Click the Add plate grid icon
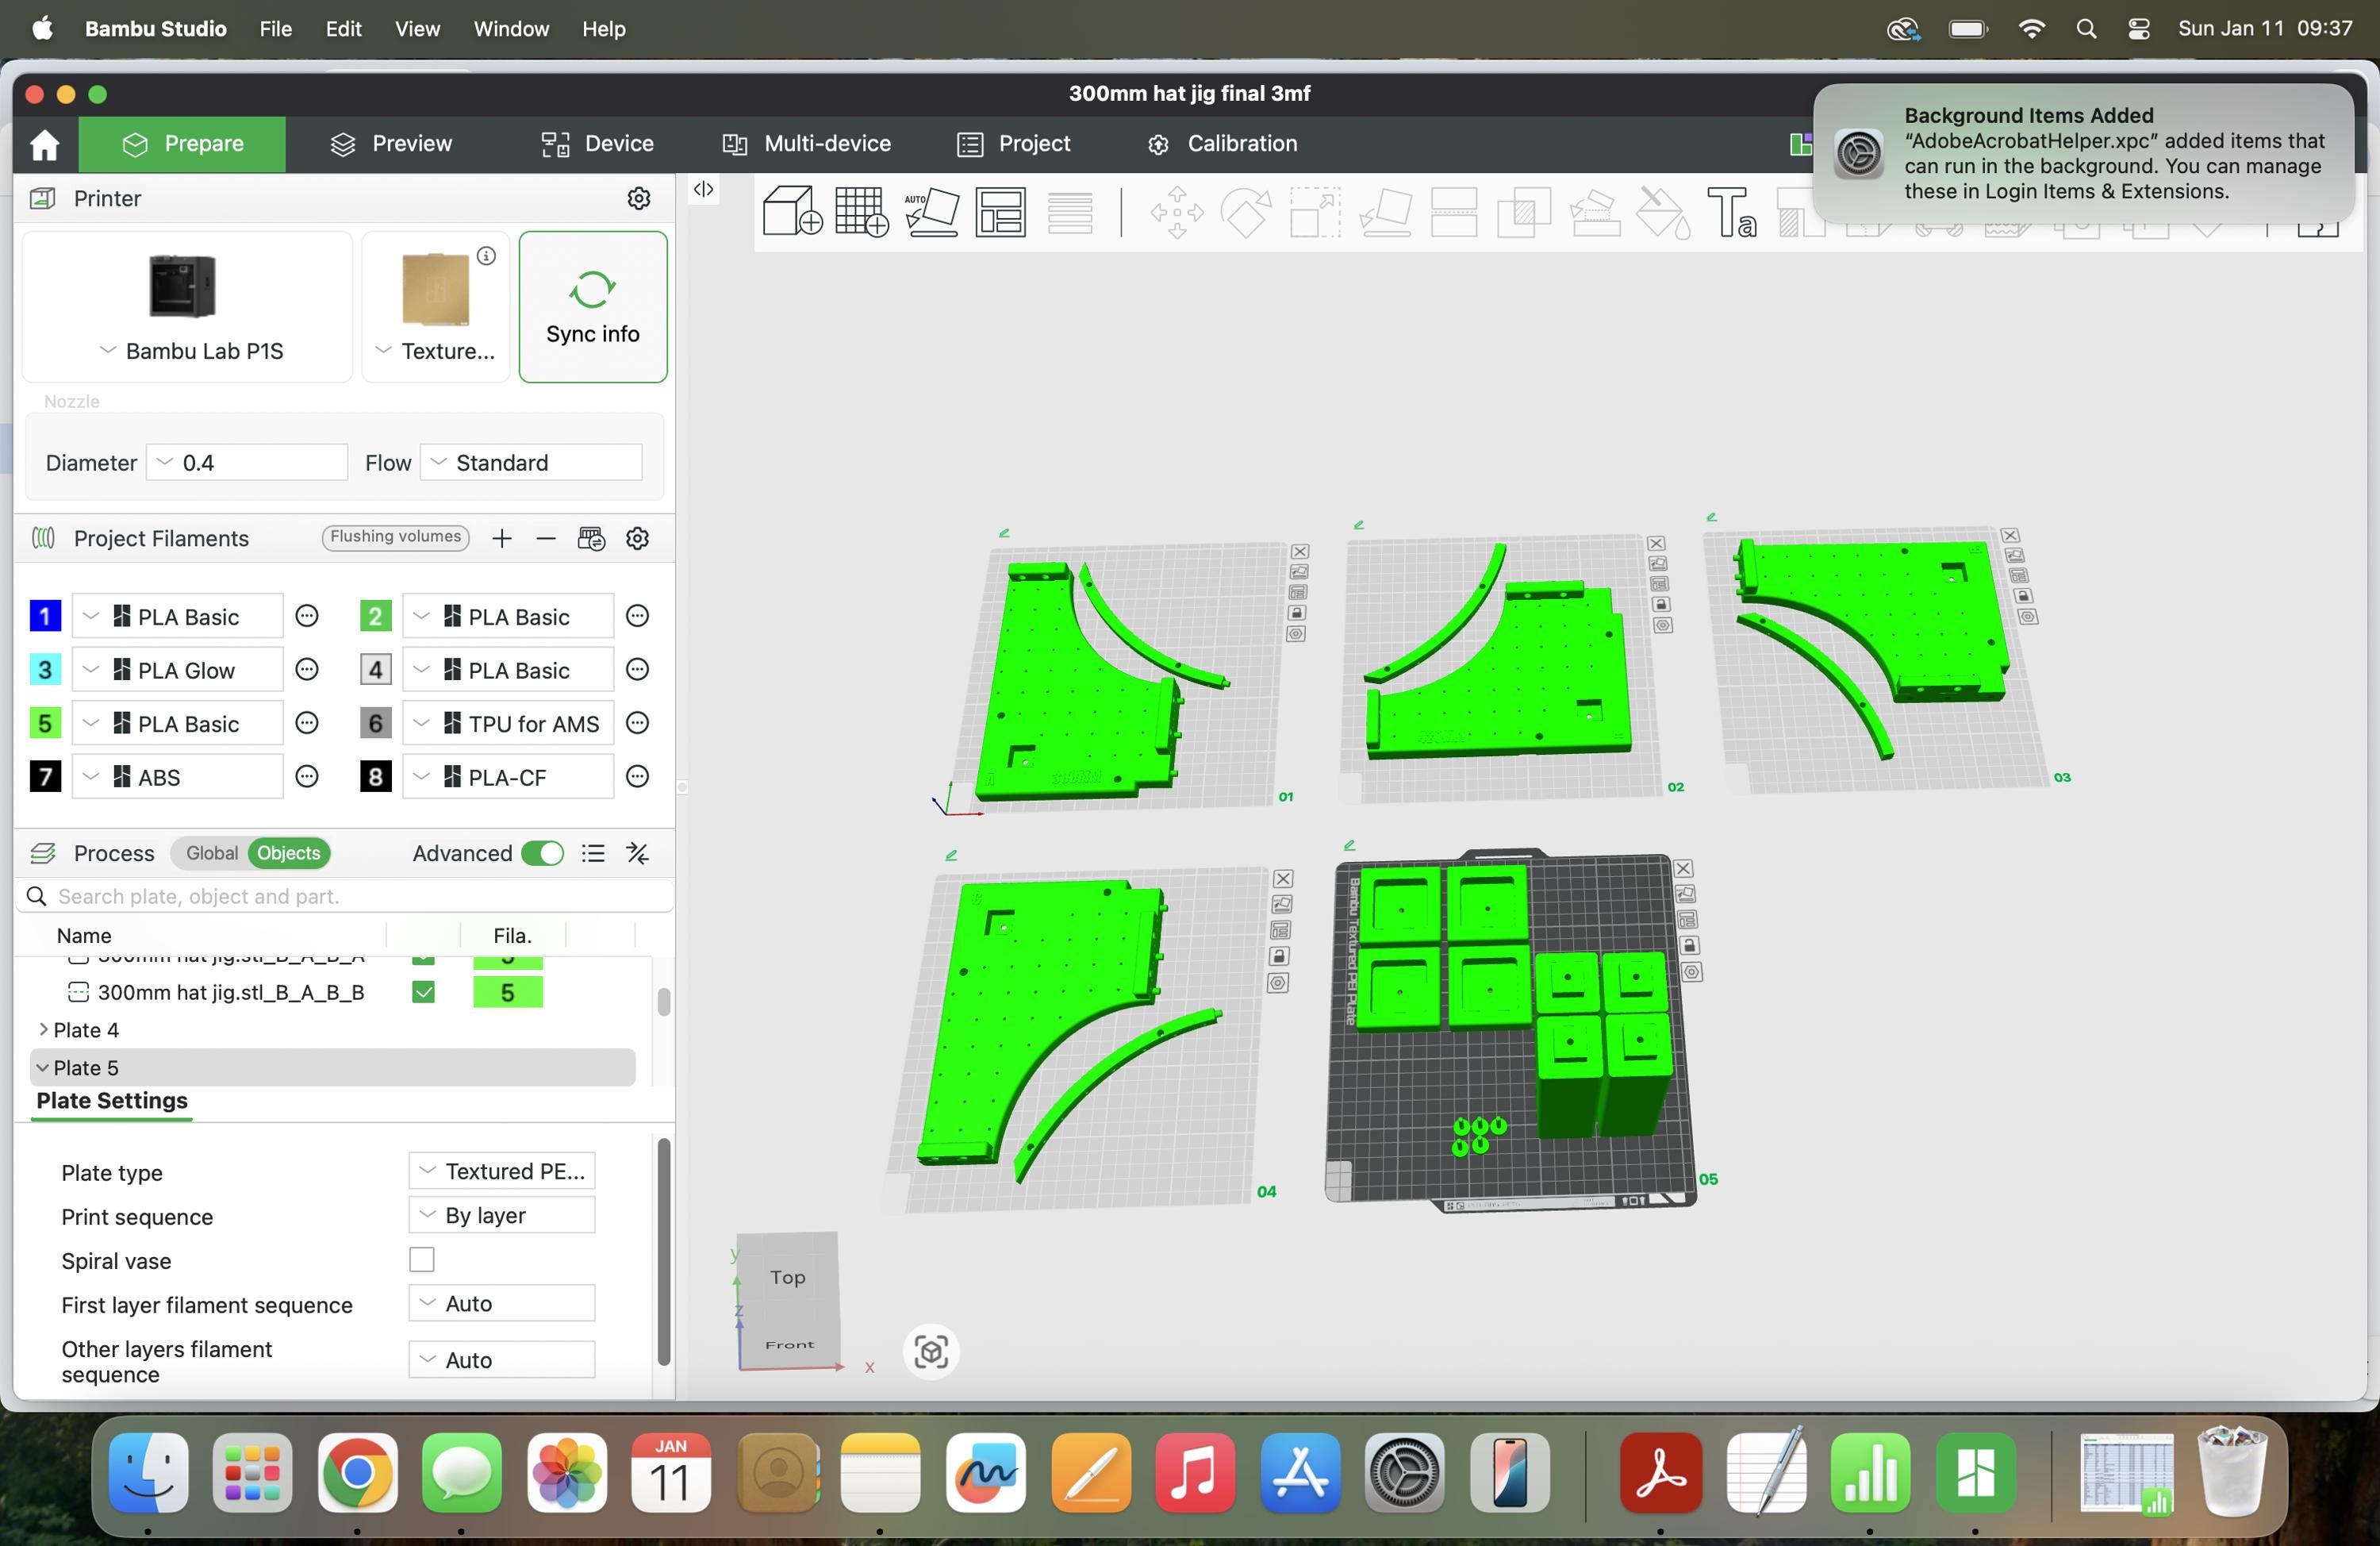The image size is (2380, 1546). click(x=861, y=211)
